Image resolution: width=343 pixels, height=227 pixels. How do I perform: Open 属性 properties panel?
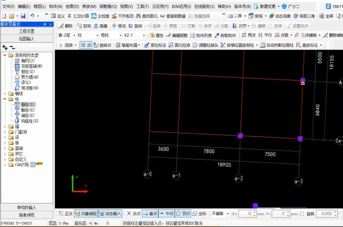157,35
